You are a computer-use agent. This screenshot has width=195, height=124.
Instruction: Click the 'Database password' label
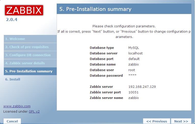point(106,76)
